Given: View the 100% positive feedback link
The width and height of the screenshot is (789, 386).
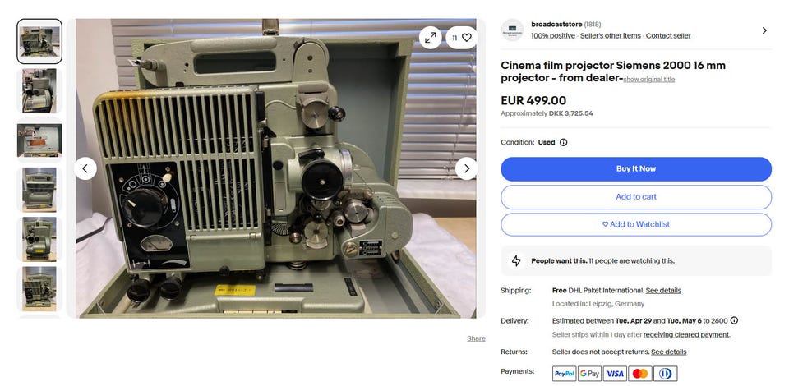Looking at the screenshot, I should click(x=553, y=35).
